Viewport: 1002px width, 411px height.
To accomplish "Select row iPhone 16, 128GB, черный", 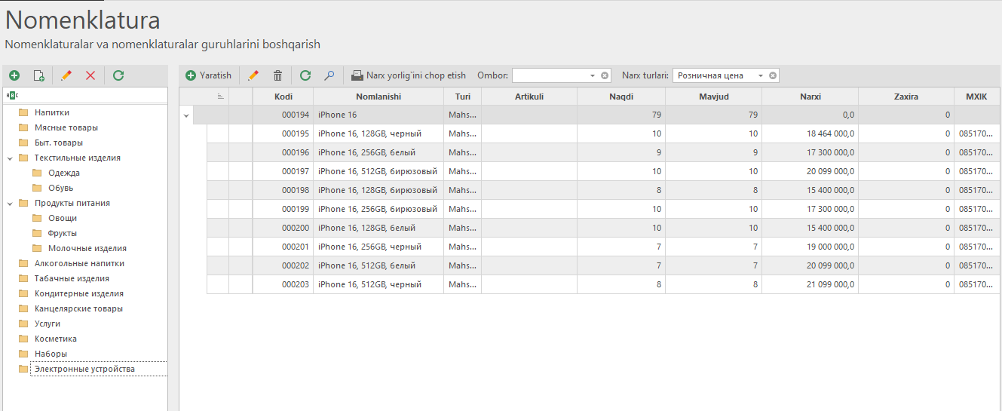I will [604, 133].
